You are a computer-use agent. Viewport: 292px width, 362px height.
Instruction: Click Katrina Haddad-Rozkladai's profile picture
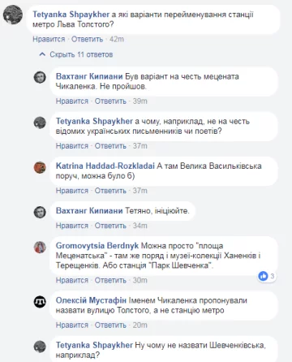click(40, 167)
